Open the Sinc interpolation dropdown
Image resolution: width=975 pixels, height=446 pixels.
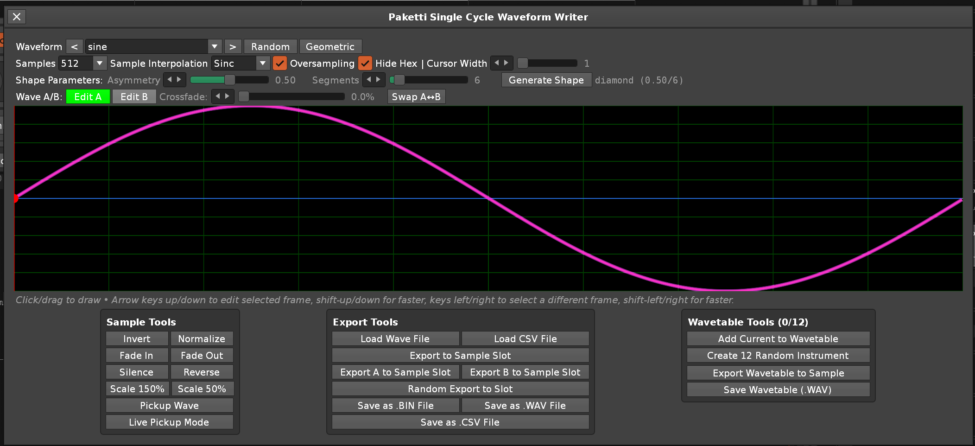262,63
